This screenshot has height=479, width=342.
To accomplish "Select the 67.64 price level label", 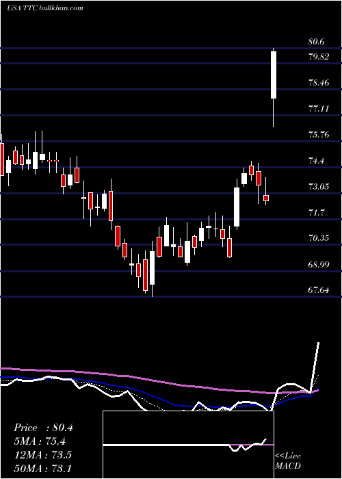I will pos(319,290).
